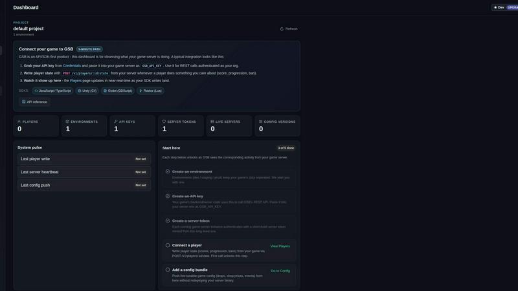Click the System pulse heading
This screenshot has width=518, height=291.
[30, 147]
